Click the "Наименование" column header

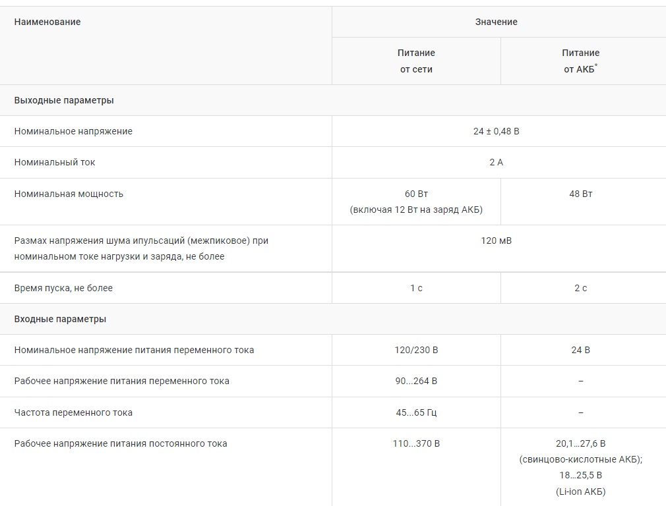click(x=47, y=22)
